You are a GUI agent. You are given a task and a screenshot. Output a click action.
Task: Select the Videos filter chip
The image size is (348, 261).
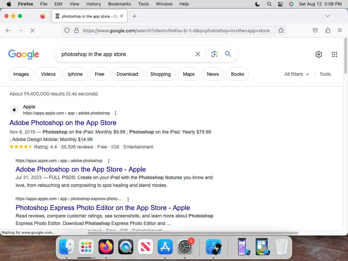48,74
